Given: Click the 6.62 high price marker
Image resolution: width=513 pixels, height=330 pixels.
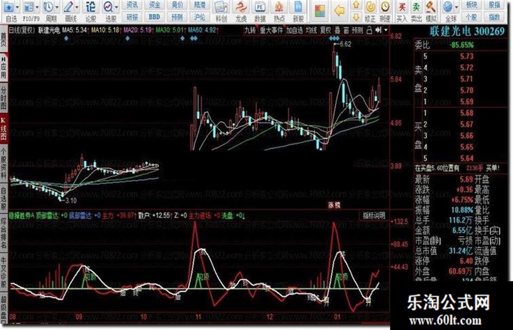Looking at the screenshot, I should 345,44.
